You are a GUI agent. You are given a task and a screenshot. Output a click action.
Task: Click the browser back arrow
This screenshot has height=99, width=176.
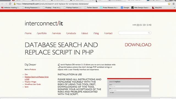[2, 4]
